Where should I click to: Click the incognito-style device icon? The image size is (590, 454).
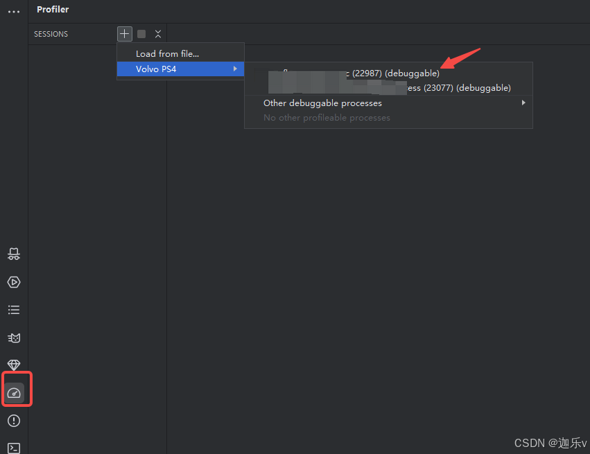pos(14,254)
